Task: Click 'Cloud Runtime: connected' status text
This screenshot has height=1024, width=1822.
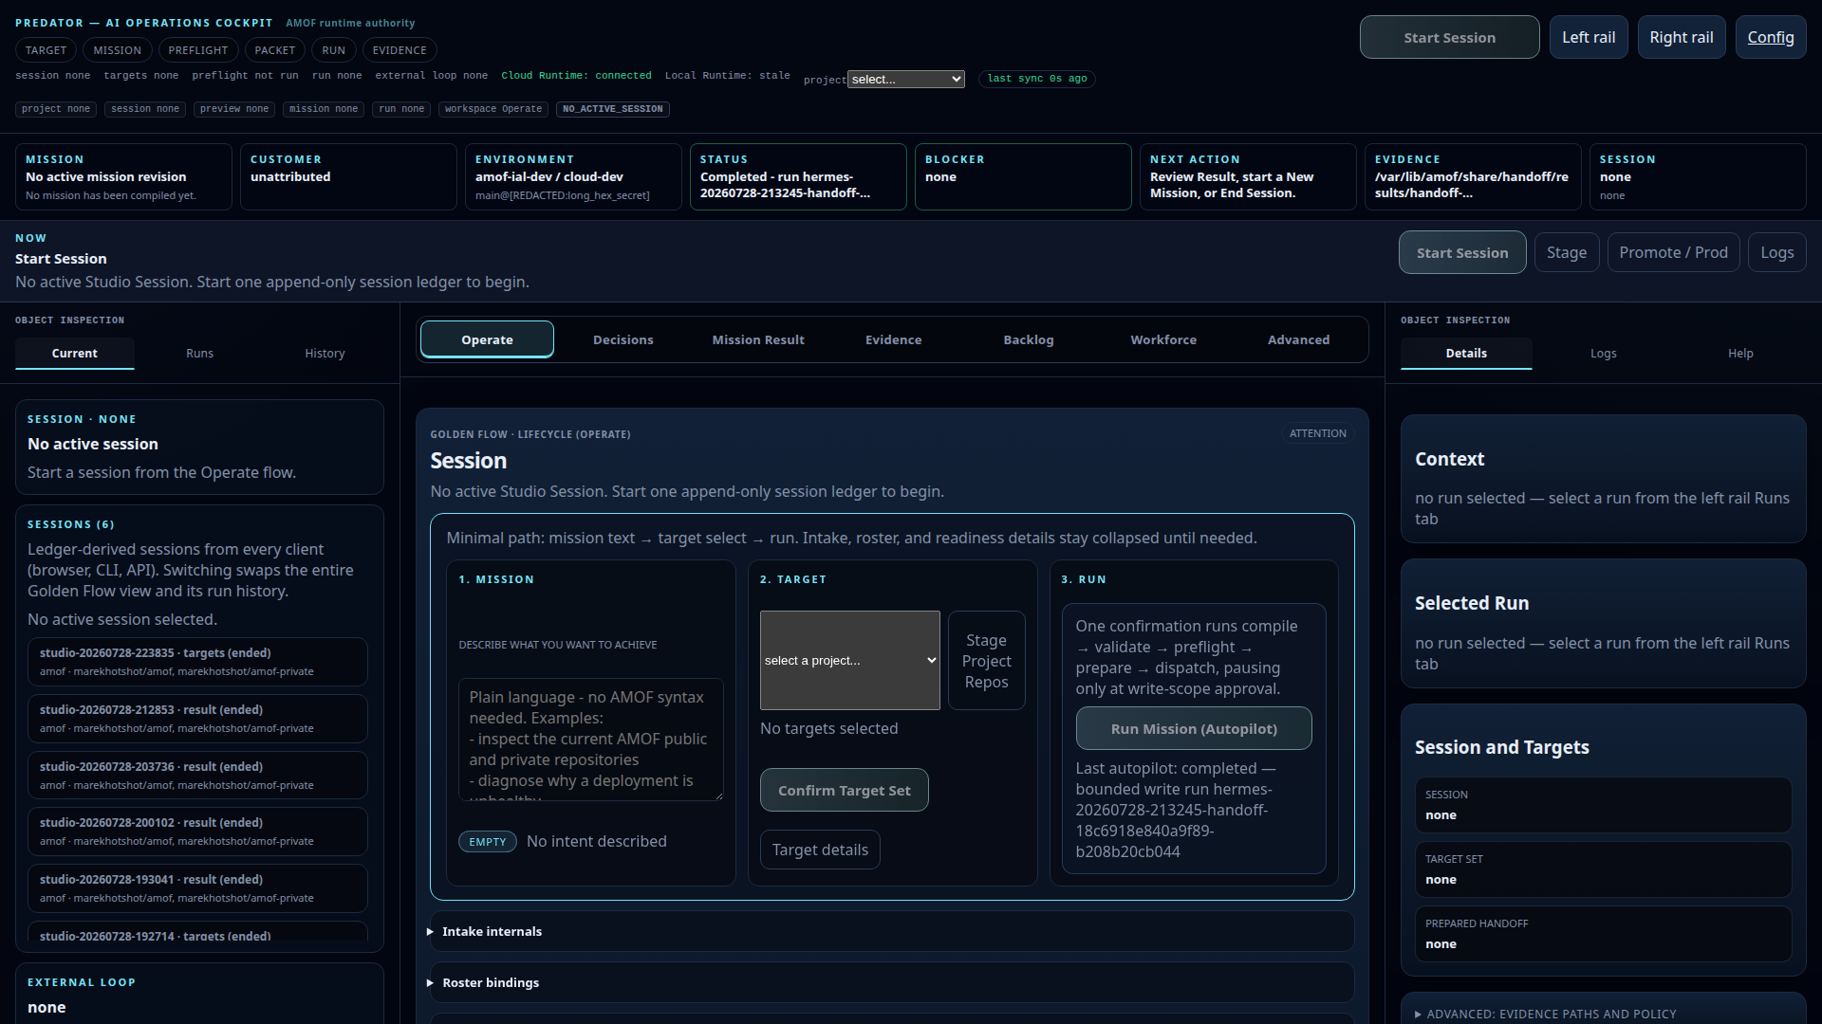Action: coord(576,76)
